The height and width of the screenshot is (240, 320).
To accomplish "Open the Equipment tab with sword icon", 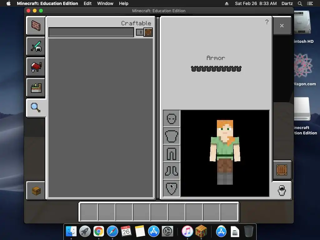I will click(36, 46).
